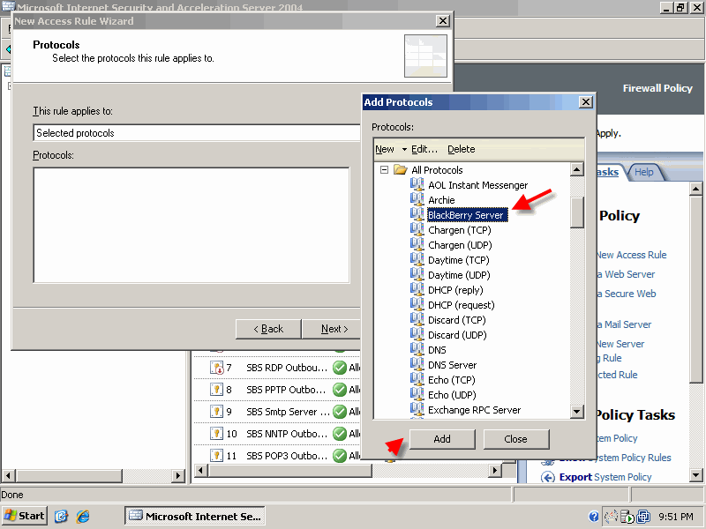Click the scroll up arrow of protocol list
This screenshot has width=706, height=529.
click(x=577, y=169)
